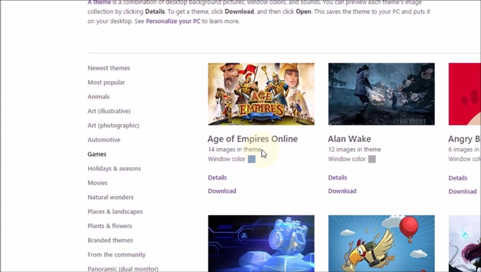
Task: Open the bird with balloon theme thumbnail
Action: (381, 244)
